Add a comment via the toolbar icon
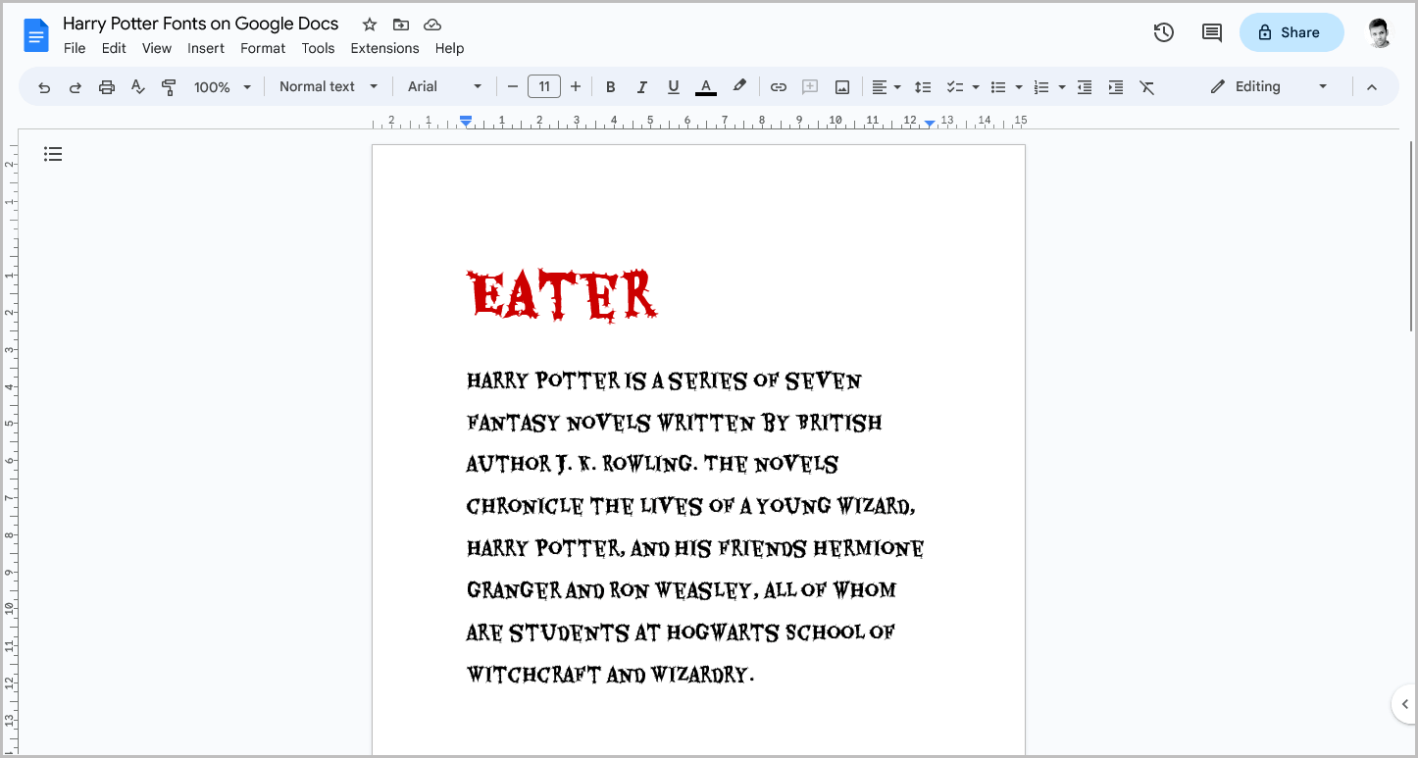Viewport: 1418px width, 758px height. click(x=810, y=86)
